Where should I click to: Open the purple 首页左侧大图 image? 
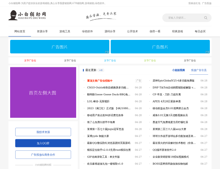coord(43,92)
